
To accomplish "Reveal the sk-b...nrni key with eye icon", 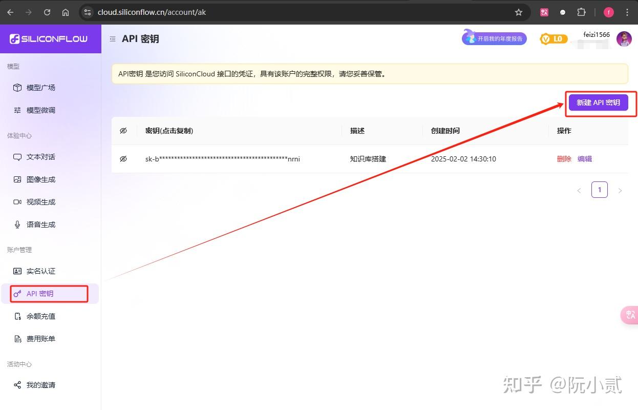I will (x=123, y=159).
